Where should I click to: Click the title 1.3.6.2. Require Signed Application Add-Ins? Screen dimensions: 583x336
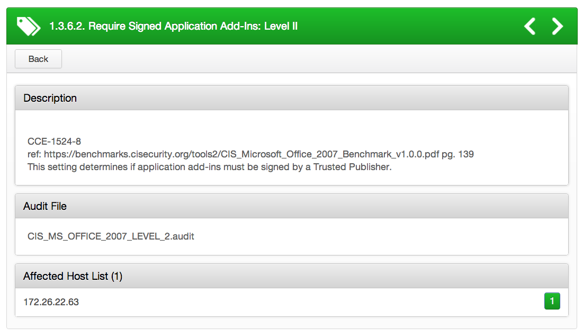(155, 26)
